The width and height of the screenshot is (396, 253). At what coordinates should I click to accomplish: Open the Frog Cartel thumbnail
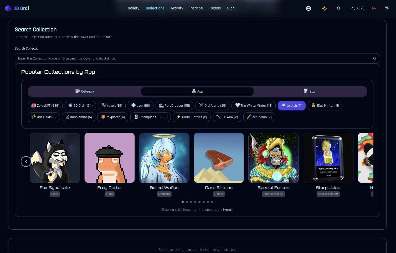pyautogui.click(x=110, y=158)
